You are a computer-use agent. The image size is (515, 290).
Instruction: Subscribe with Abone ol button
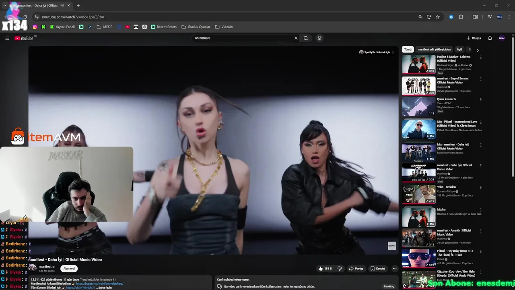[69, 269]
